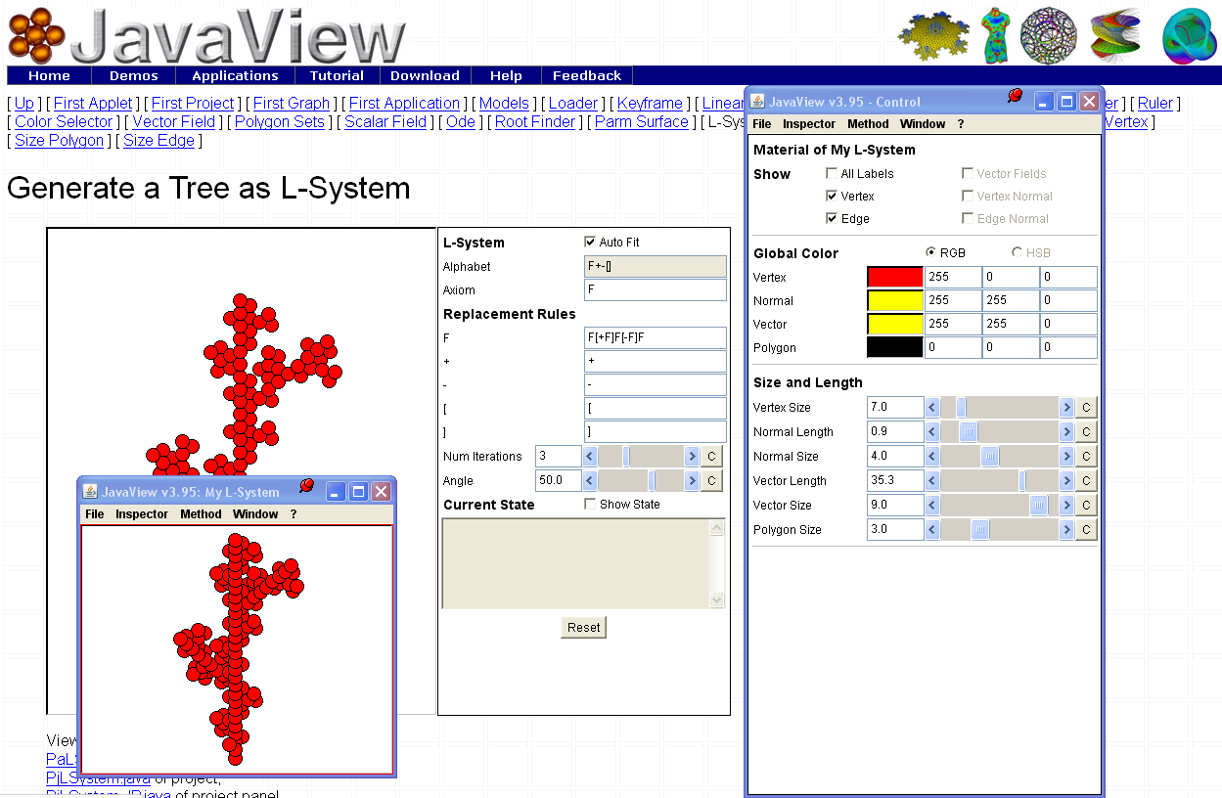The width and height of the screenshot is (1222, 798).
Task: Open the Feedback navigation tab
Action: (586, 75)
